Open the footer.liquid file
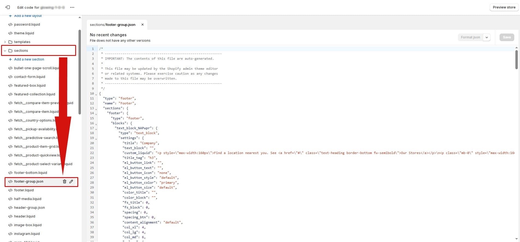The image size is (520, 242). pos(24,190)
